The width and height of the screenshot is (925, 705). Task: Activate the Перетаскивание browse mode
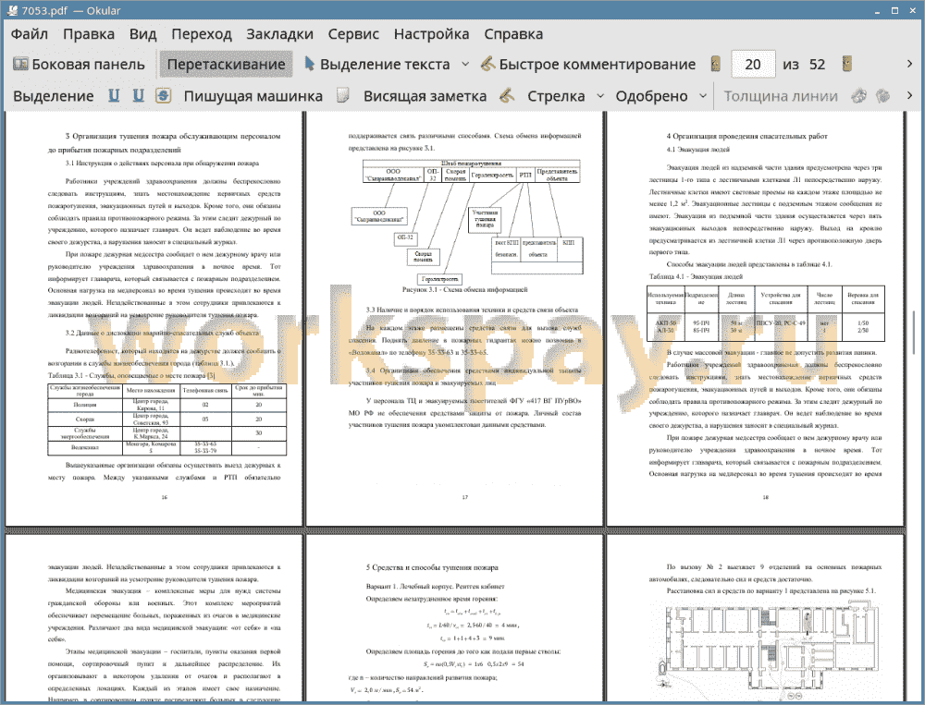click(226, 65)
